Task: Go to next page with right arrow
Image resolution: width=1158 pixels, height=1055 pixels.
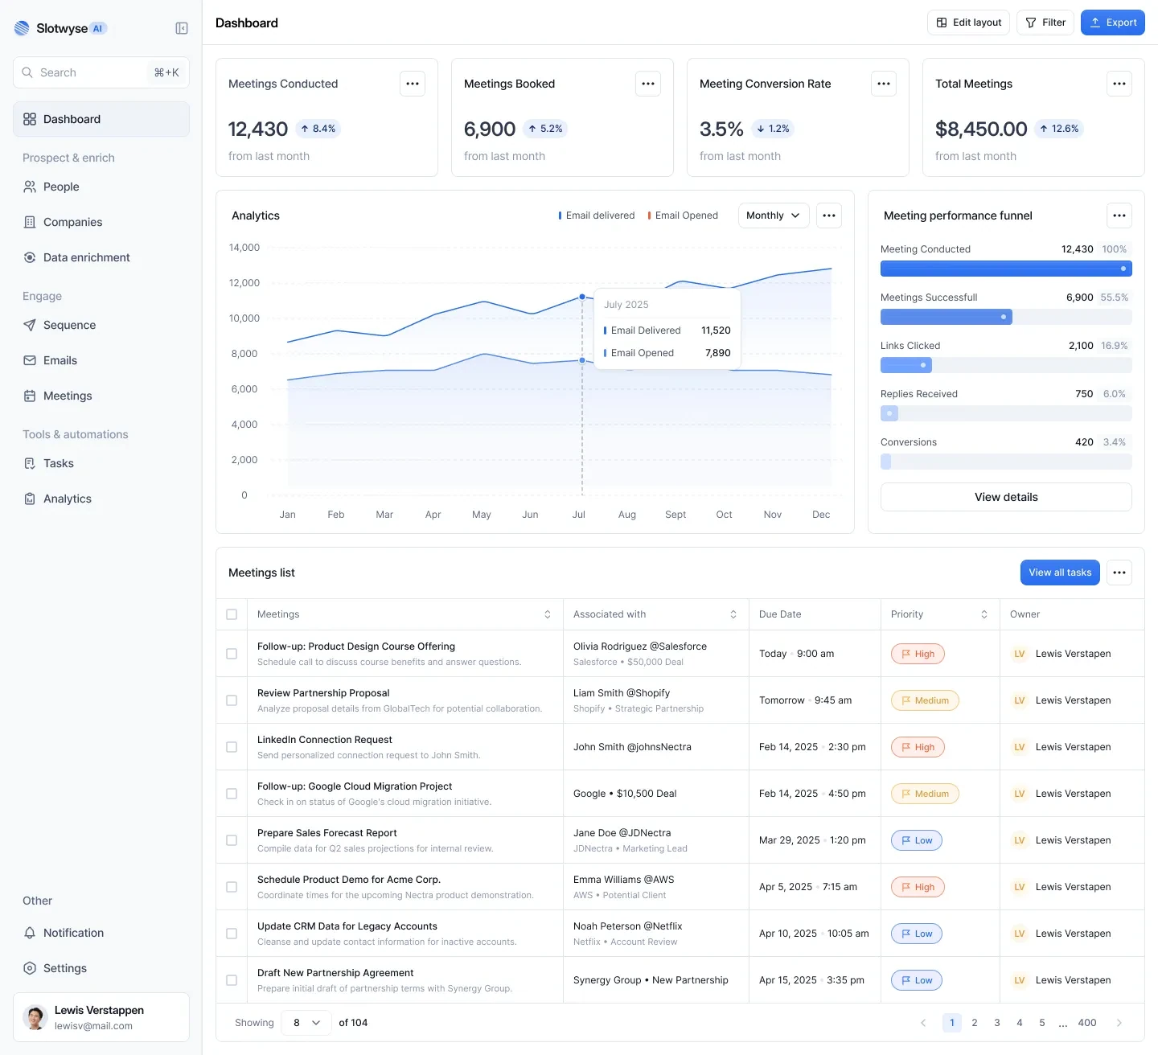Action: tap(1119, 1023)
